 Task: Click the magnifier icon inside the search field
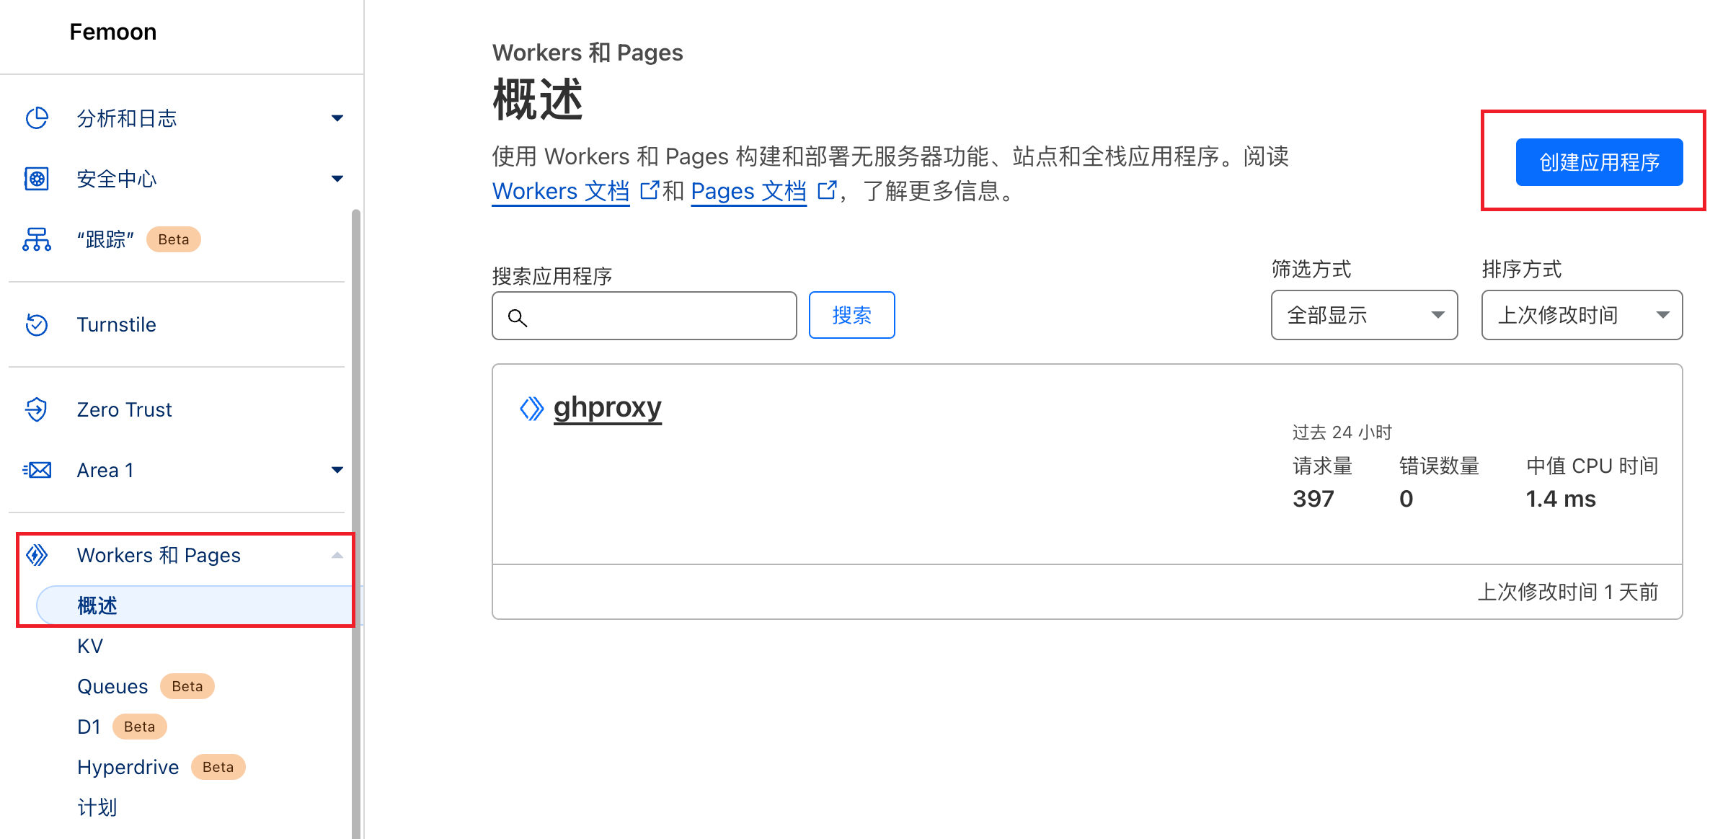point(518,317)
